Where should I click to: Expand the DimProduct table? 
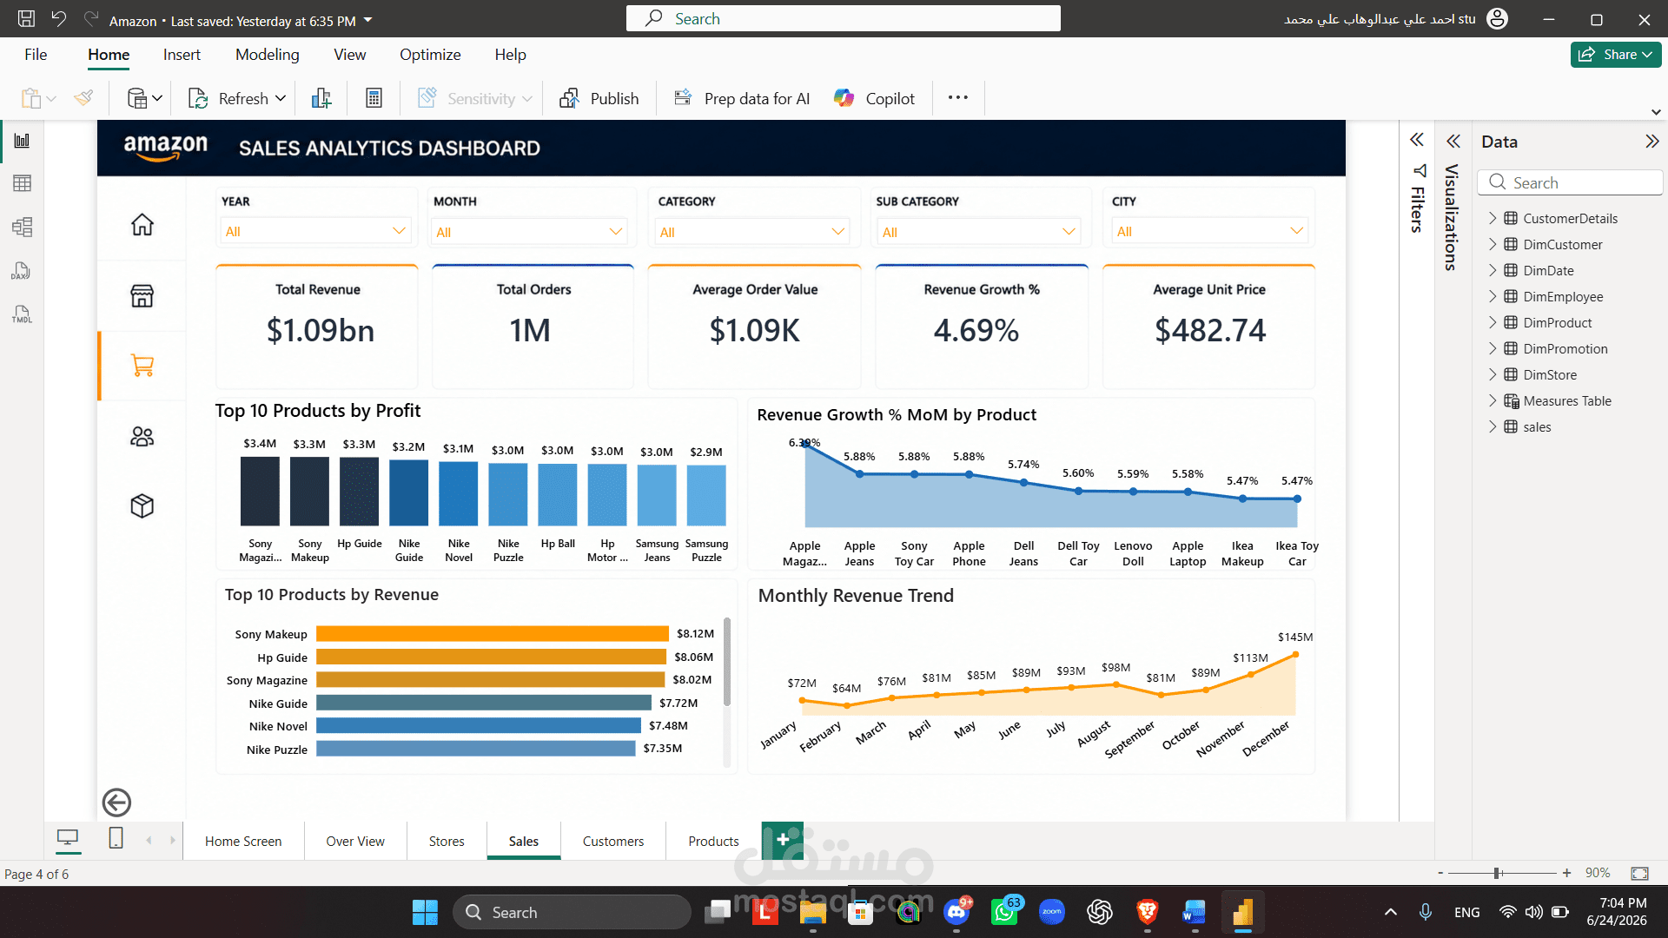[1493, 322]
